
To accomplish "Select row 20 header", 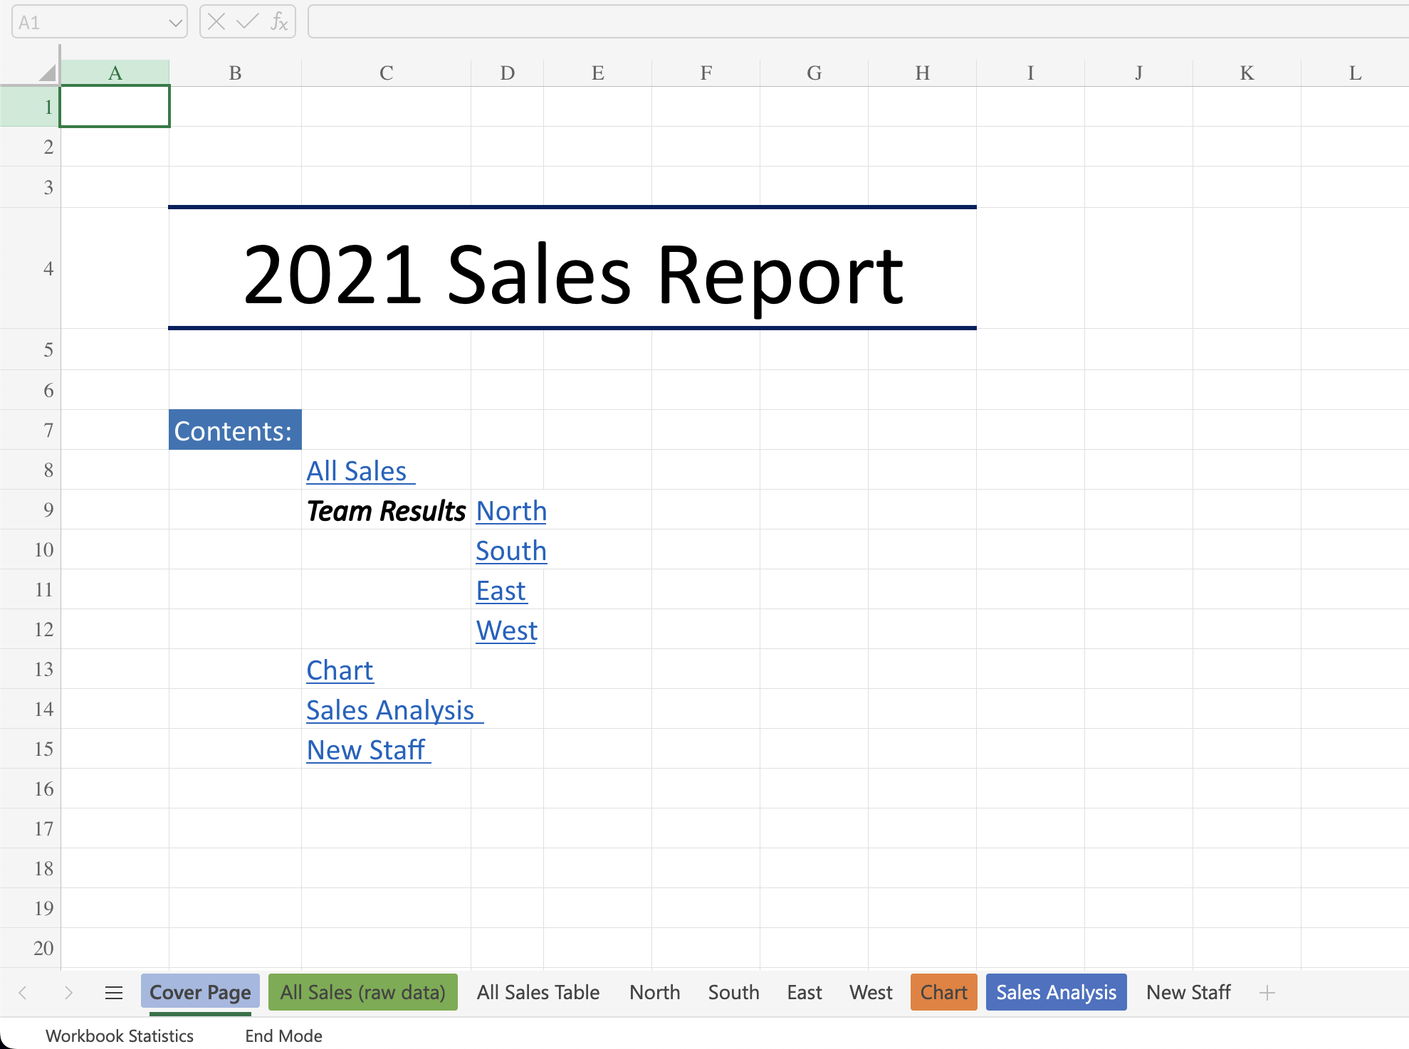I will point(30,948).
